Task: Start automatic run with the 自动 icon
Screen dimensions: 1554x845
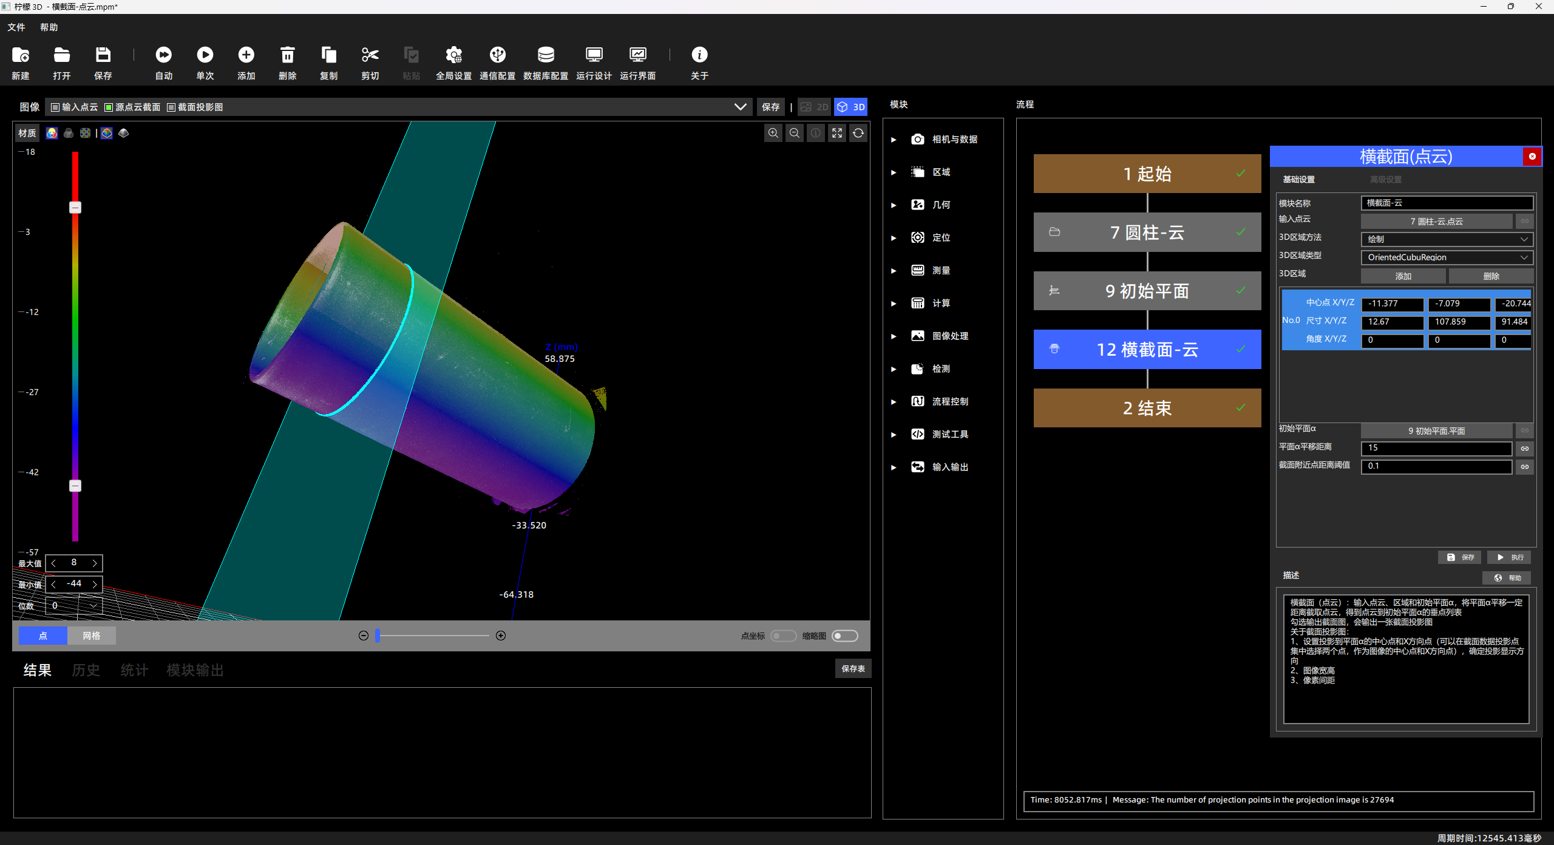Action: pyautogui.click(x=164, y=55)
